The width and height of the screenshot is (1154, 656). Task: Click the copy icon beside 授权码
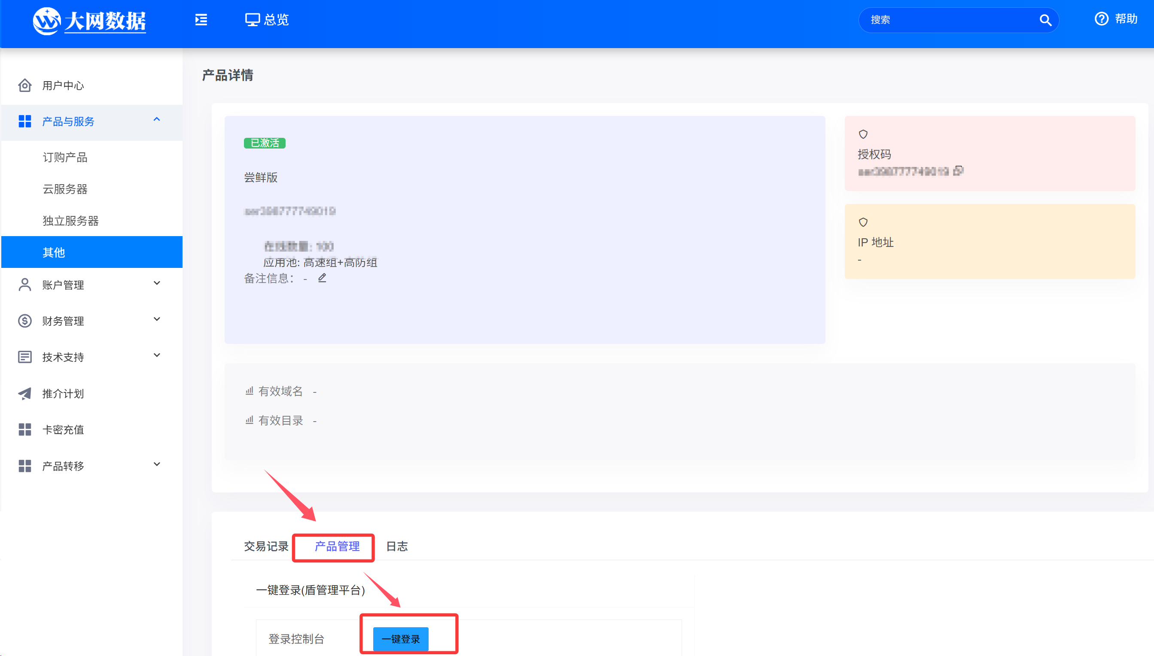(958, 171)
